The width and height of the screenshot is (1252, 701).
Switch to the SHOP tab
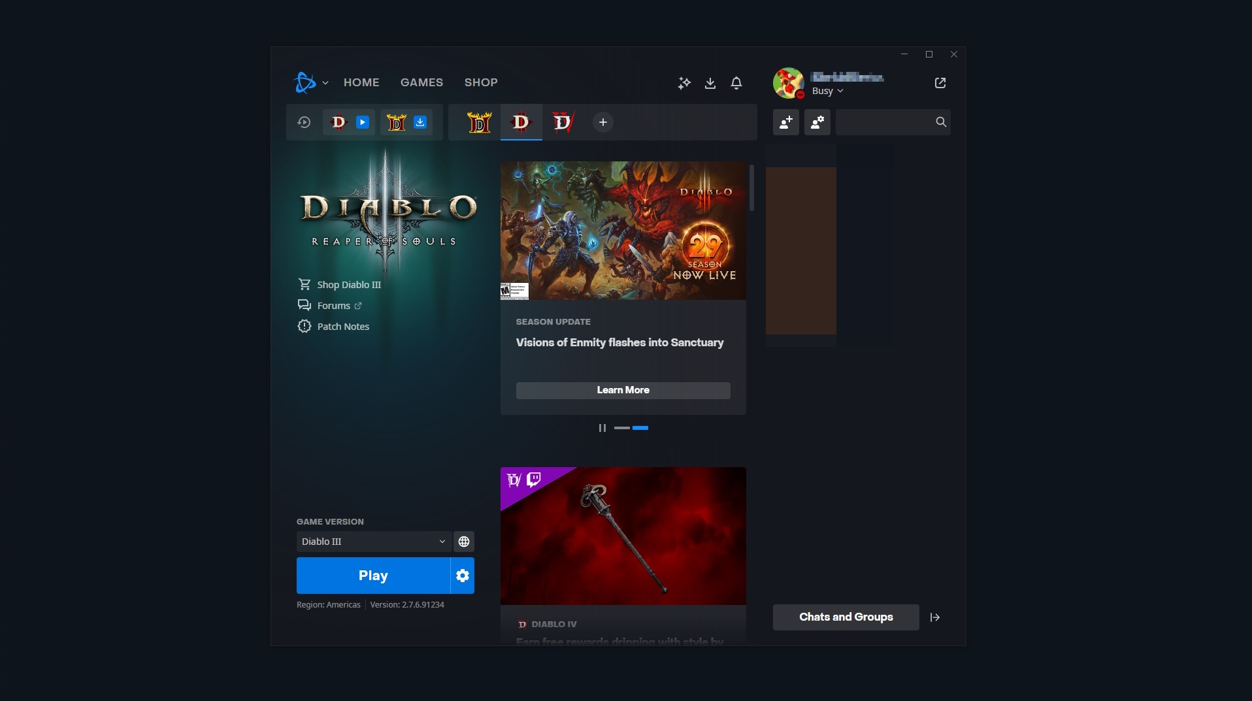click(x=481, y=82)
